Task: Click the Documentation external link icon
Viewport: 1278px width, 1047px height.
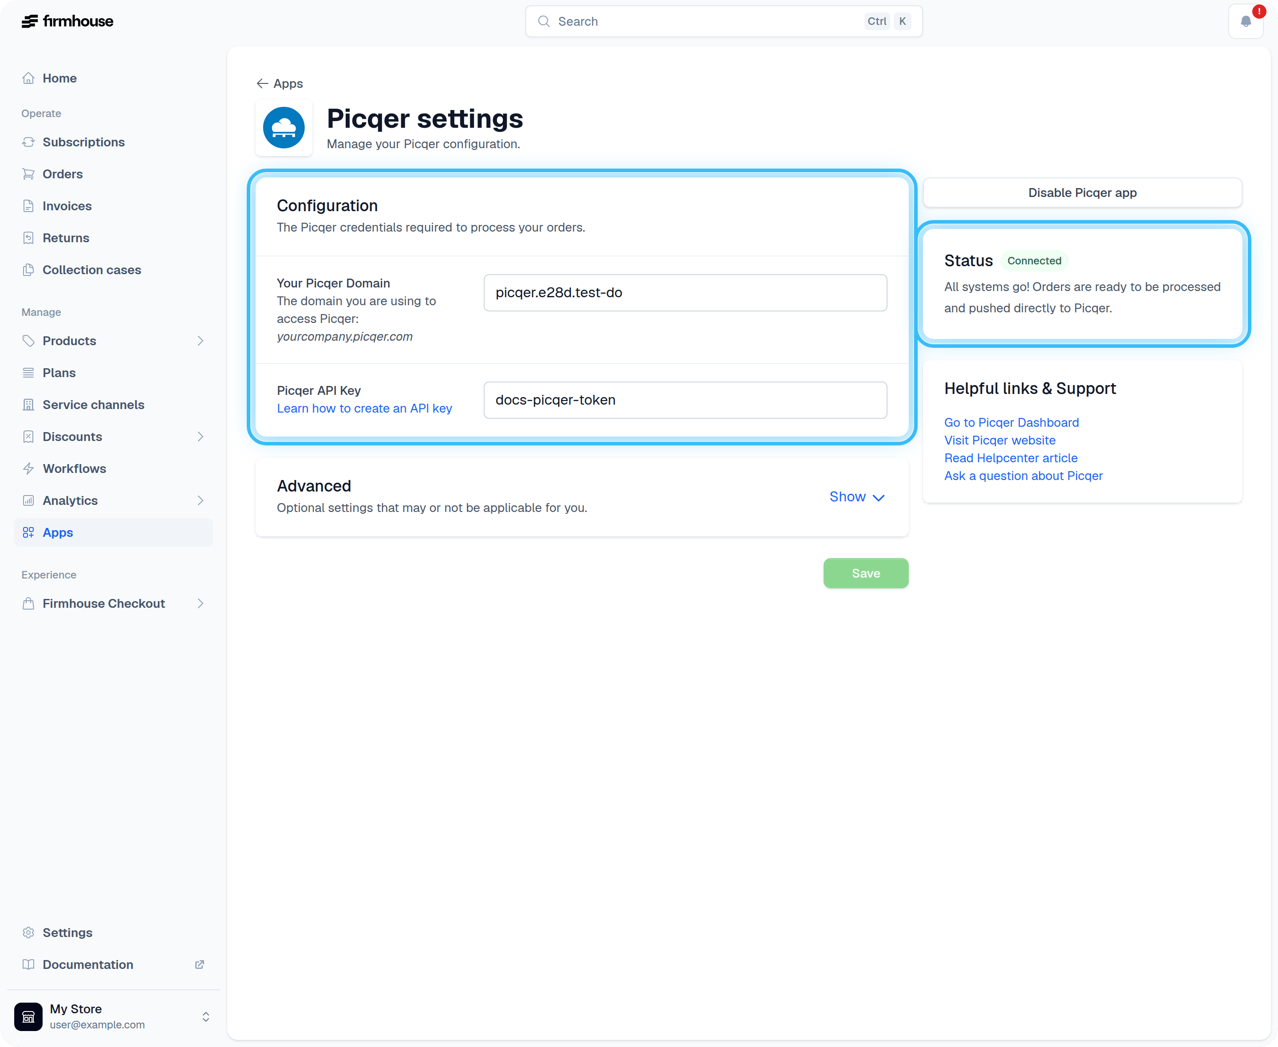Action: click(200, 965)
